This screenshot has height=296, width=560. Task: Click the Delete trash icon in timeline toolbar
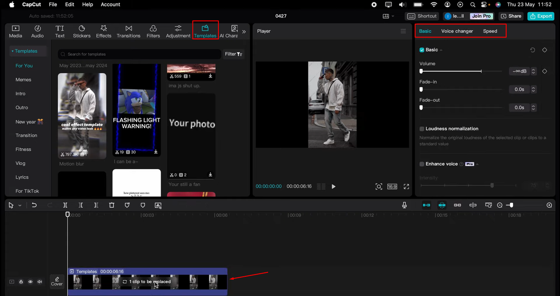(112, 205)
